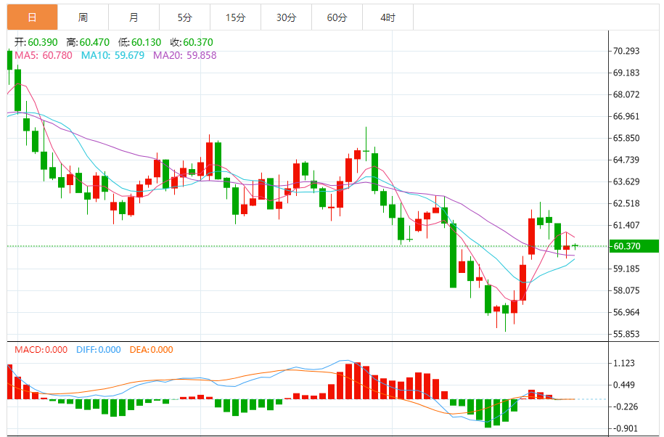Click the MACD:0.000 indicator label
Screen dimensions: 664x437
41,350
